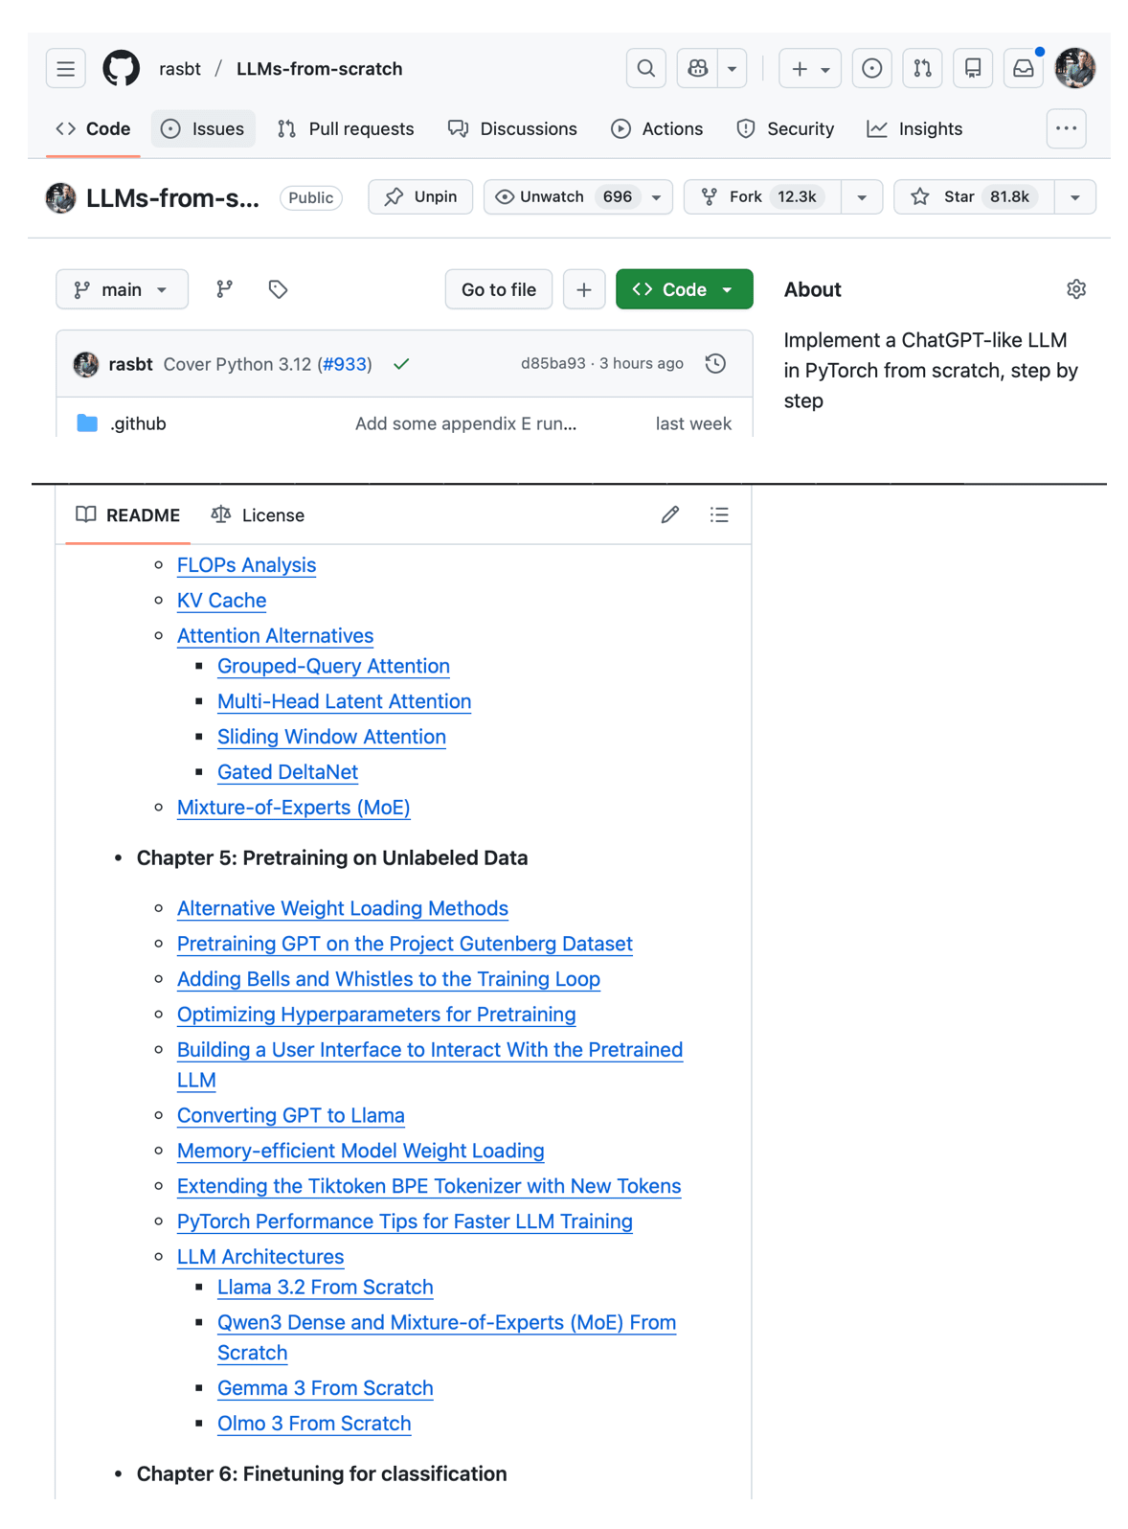The image size is (1128, 1529).
Task: Open Gemma 3 From Scratch link
Action: click(325, 1389)
